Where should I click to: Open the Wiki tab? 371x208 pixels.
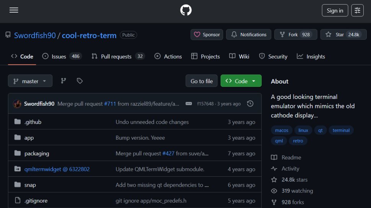[x=239, y=56]
